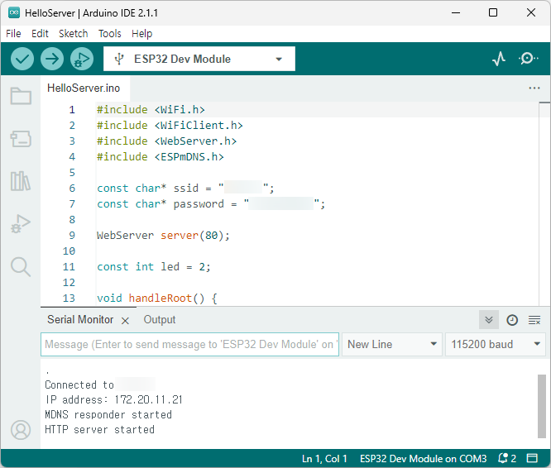Click the const char* ssid line
The image size is (551, 468).
(185, 189)
